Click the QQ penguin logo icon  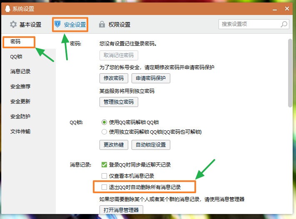click(x=7, y=9)
